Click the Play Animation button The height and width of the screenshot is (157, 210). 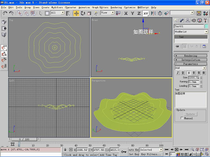[x=177, y=150]
